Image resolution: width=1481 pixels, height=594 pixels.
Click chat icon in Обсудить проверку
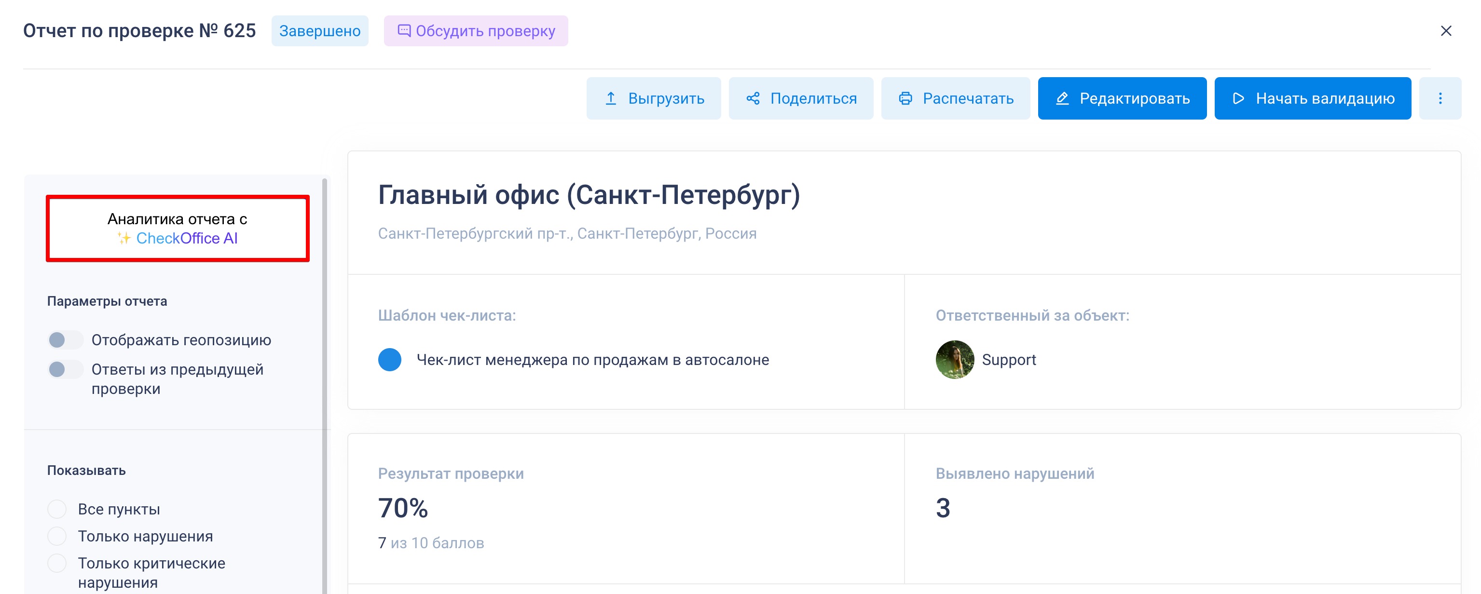pyautogui.click(x=404, y=30)
